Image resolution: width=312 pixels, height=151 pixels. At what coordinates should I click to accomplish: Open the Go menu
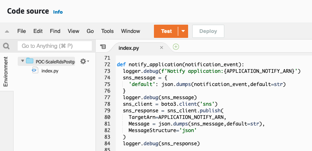click(x=90, y=31)
